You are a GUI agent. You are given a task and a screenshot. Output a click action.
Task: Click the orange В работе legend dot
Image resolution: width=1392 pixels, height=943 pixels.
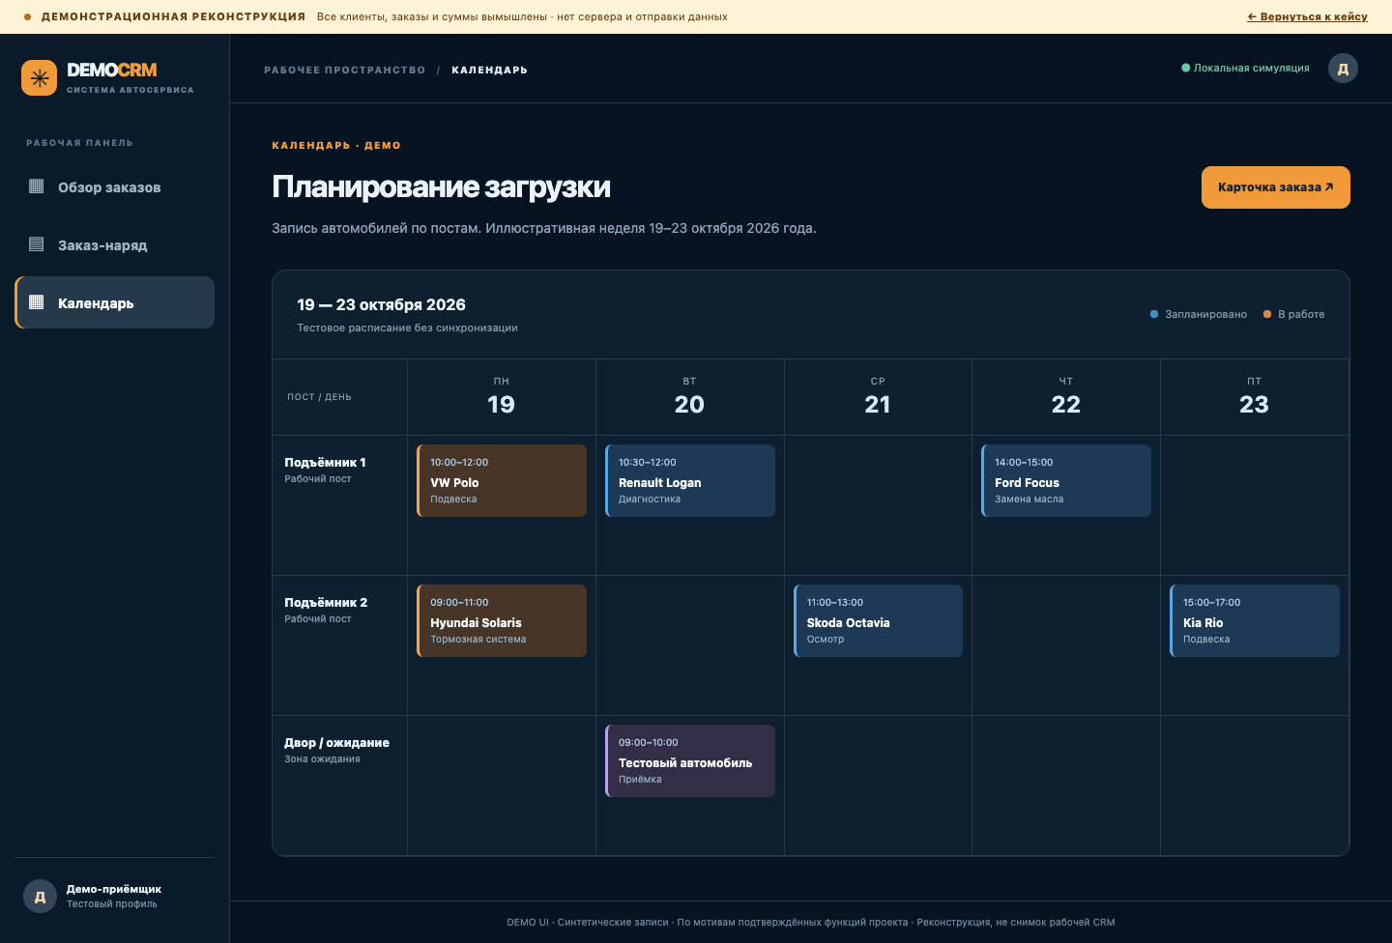(1267, 314)
